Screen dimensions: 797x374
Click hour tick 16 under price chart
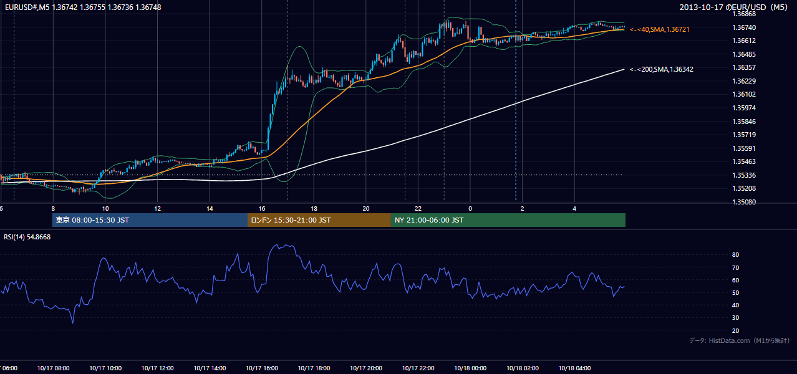[262, 208]
